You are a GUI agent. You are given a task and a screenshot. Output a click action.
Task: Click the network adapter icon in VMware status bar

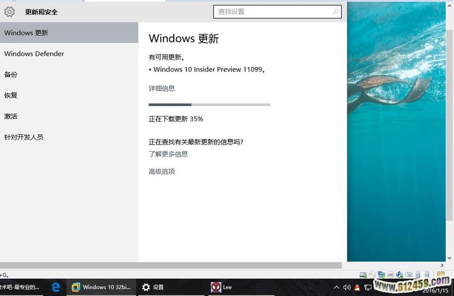[381, 275]
